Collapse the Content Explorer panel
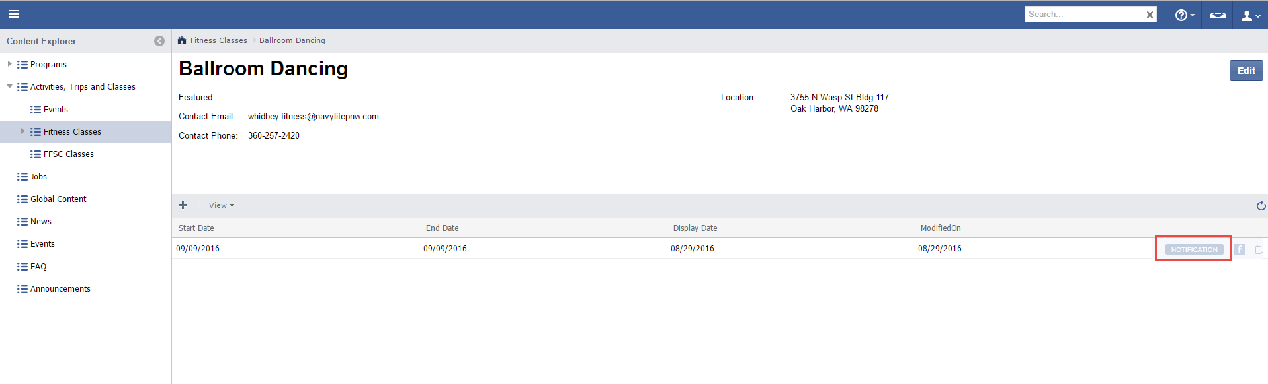Viewport: 1268px width, 384px height. coord(159,41)
